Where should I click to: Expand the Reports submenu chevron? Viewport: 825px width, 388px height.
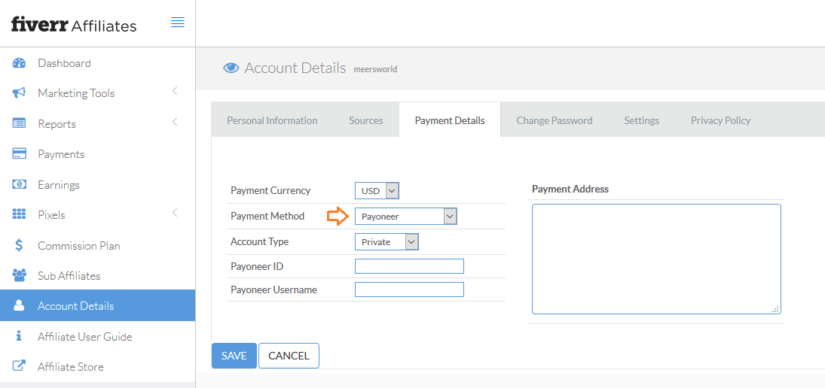pos(176,122)
